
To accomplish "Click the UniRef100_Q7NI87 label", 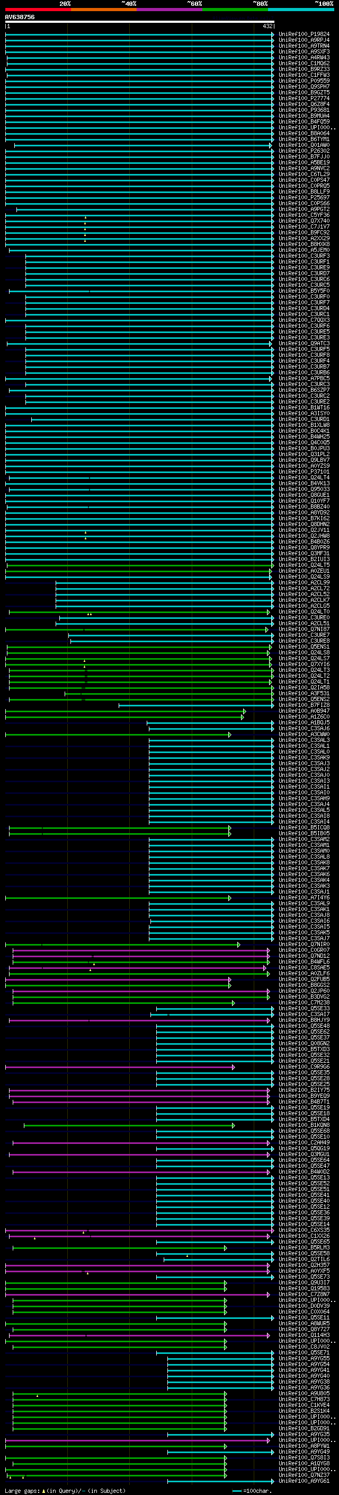I will click(304, 629).
